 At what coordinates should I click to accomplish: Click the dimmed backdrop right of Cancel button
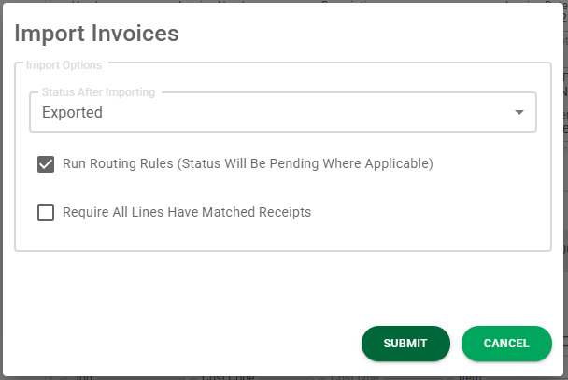[565, 343]
